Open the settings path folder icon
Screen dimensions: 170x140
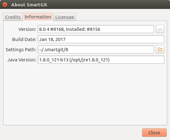coord(160,50)
